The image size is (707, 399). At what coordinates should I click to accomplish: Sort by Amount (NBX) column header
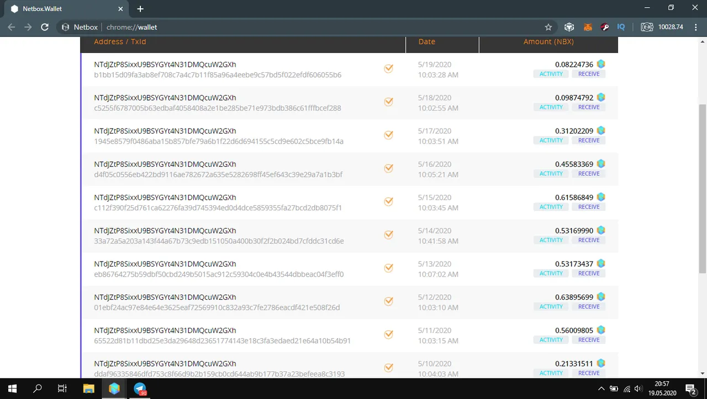548,42
